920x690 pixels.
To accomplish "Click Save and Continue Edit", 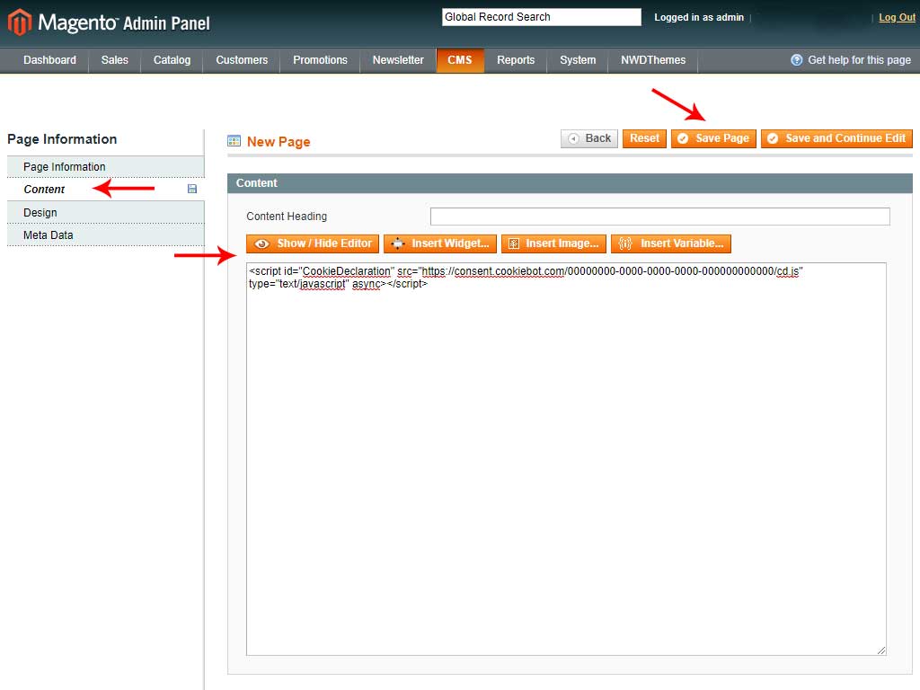I will (836, 138).
